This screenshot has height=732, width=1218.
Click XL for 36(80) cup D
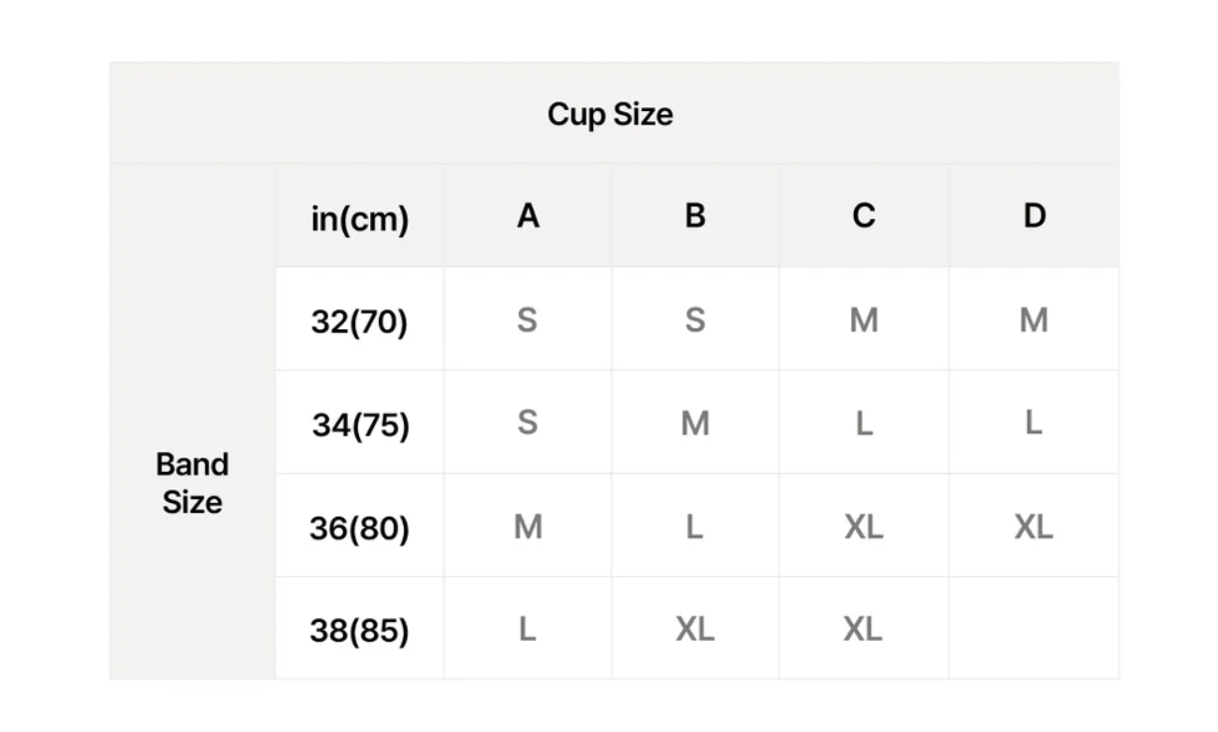(1034, 527)
